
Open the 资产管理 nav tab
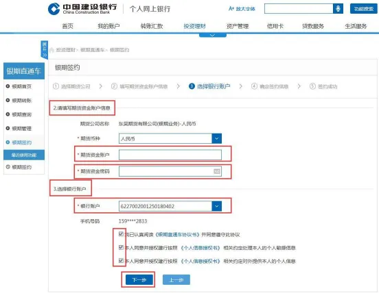(x=238, y=26)
